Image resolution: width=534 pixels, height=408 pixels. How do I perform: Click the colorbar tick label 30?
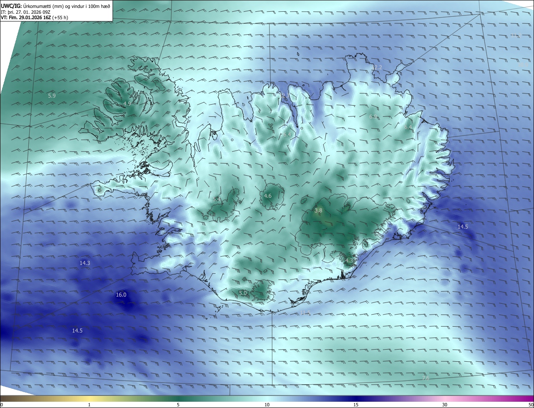[445, 405]
